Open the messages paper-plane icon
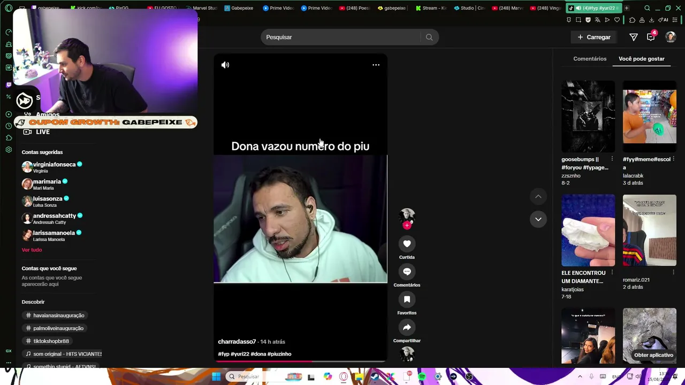685x385 pixels. [x=634, y=37]
